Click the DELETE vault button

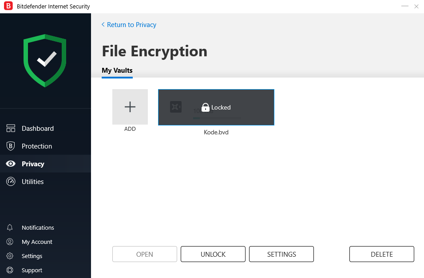(382, 254)
